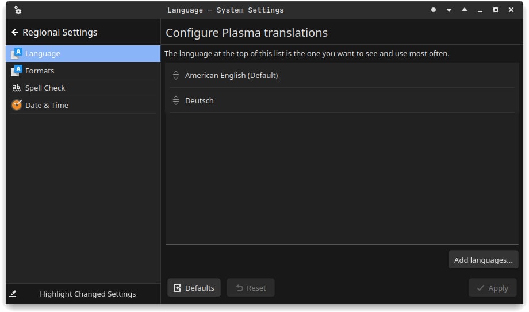Click the Date & Time clock icon
529x312 pixels.
[17, 105]
